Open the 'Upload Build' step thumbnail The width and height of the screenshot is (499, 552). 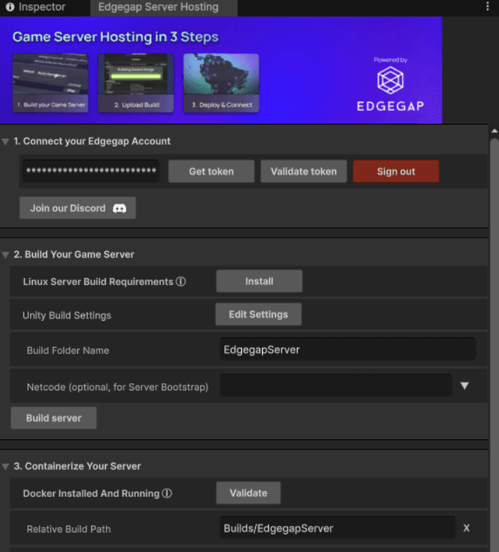[136, 83]
